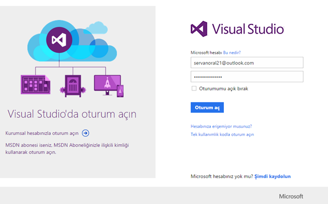Click the Oturumumu açık bırak label text
328x204 pixels.
click(223, 89)
